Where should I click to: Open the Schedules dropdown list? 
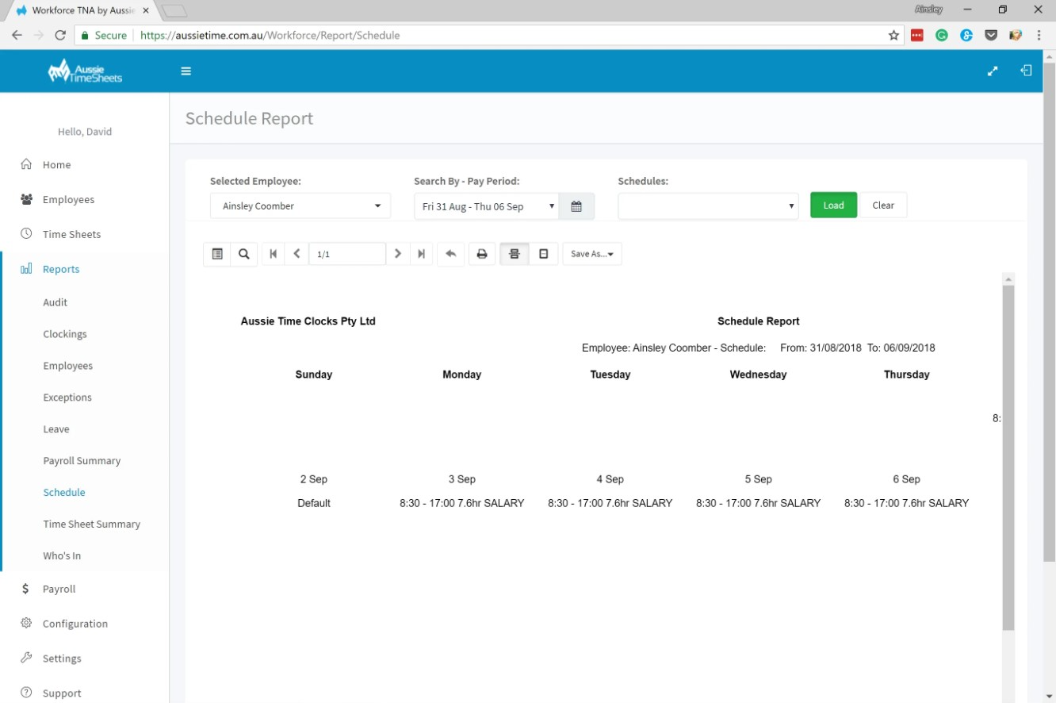pyautogui.click(x=707, y=206)
